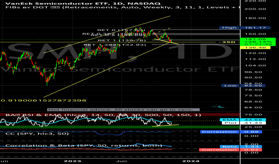
Task: Click the 180.00 price axis value
Action: click(255, 18)
